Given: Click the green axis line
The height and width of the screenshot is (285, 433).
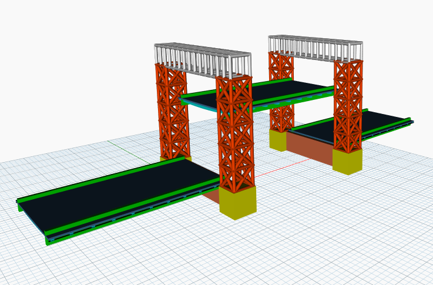Looking at the screenshot, I should point(129,152).
